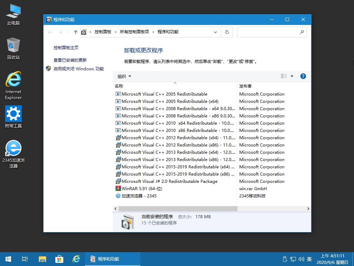Viewport: 354px width, 266px height.
Task: Open 启用或关闭 Windows 功能 link
Action: [78, 69]
